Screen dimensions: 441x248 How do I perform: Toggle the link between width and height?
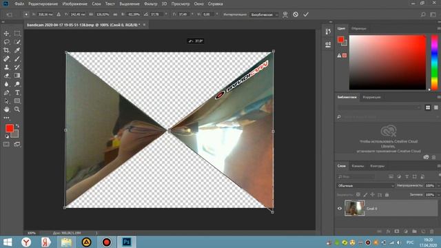[115, 14]
